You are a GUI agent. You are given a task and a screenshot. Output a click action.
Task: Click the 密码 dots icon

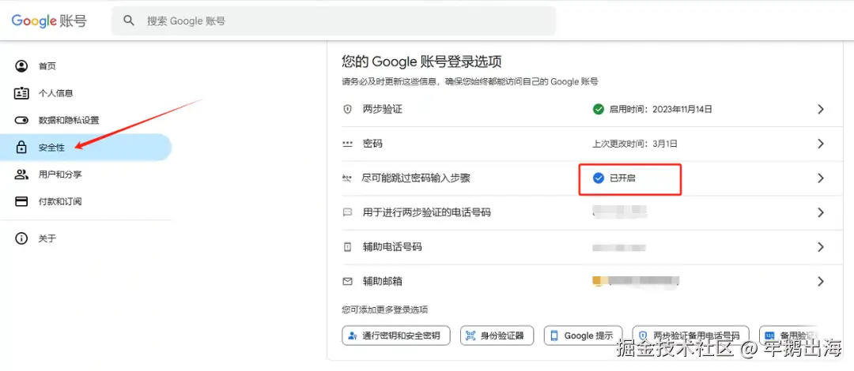(347, 144)
